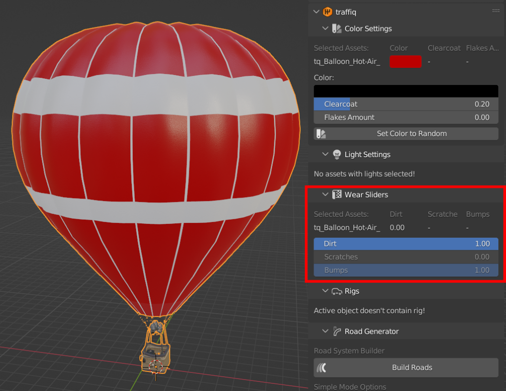
Task: Click the Light Settings bulb icon
Action: point(337,155)
